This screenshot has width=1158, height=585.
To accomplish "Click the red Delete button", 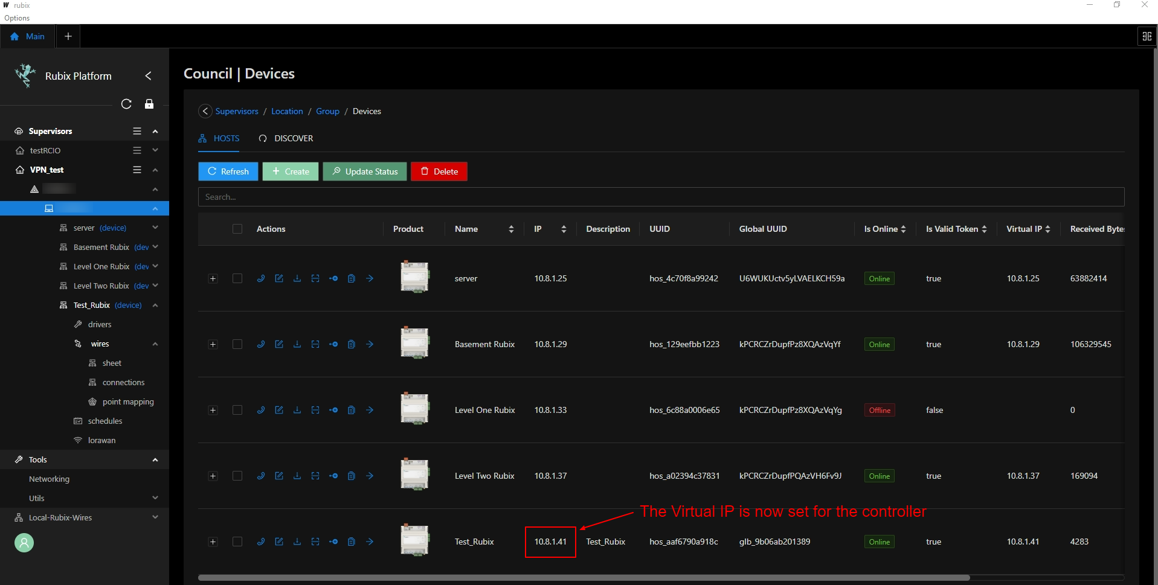I will coord(439,171).
